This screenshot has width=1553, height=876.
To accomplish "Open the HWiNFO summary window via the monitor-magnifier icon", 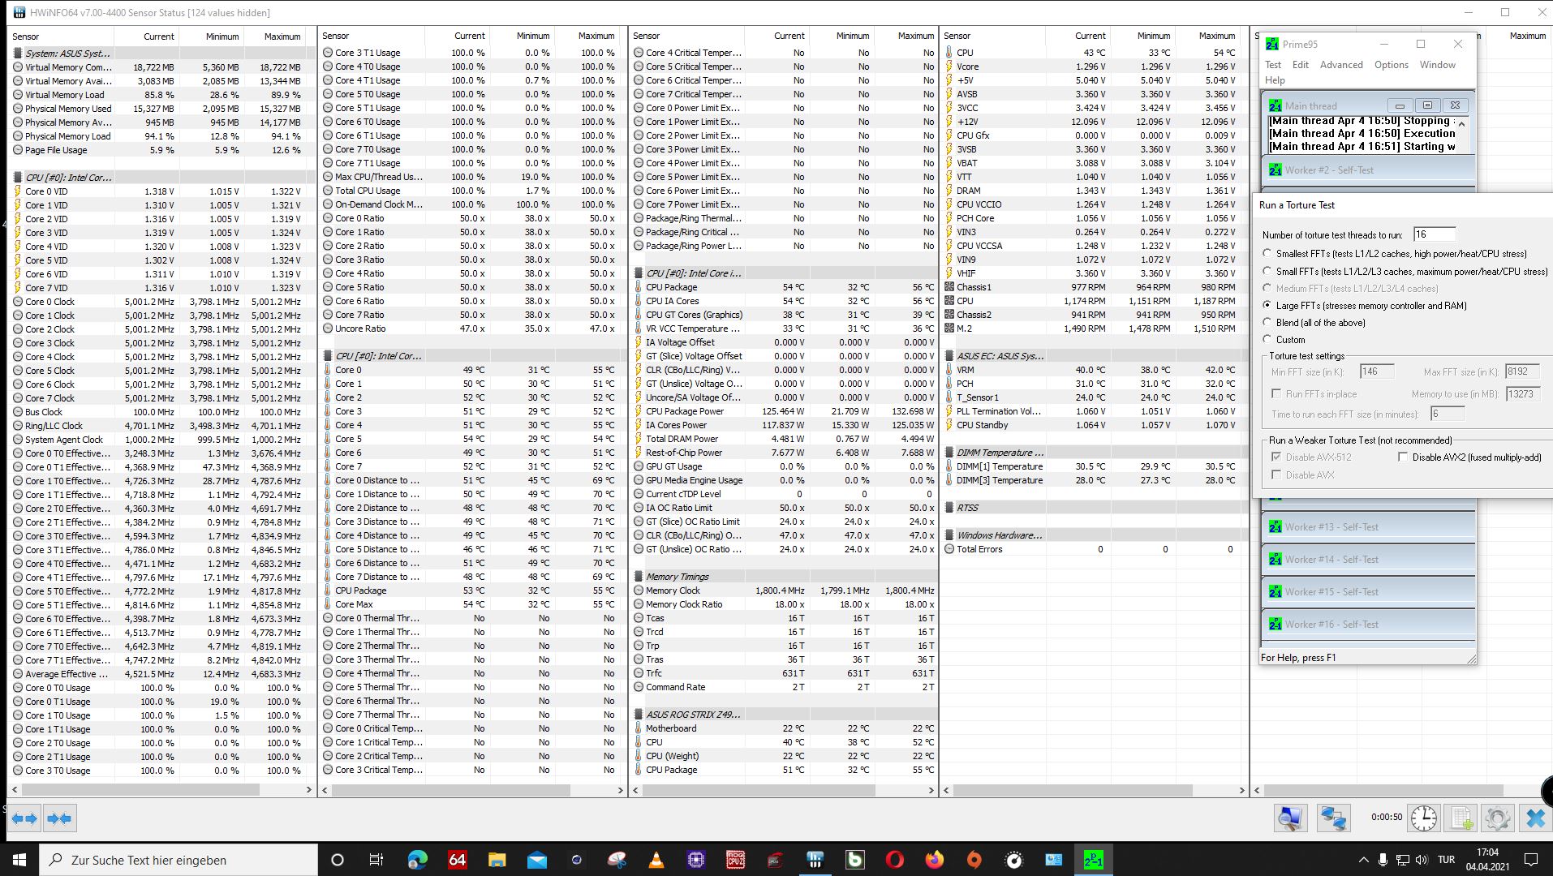I will 1290,818.
